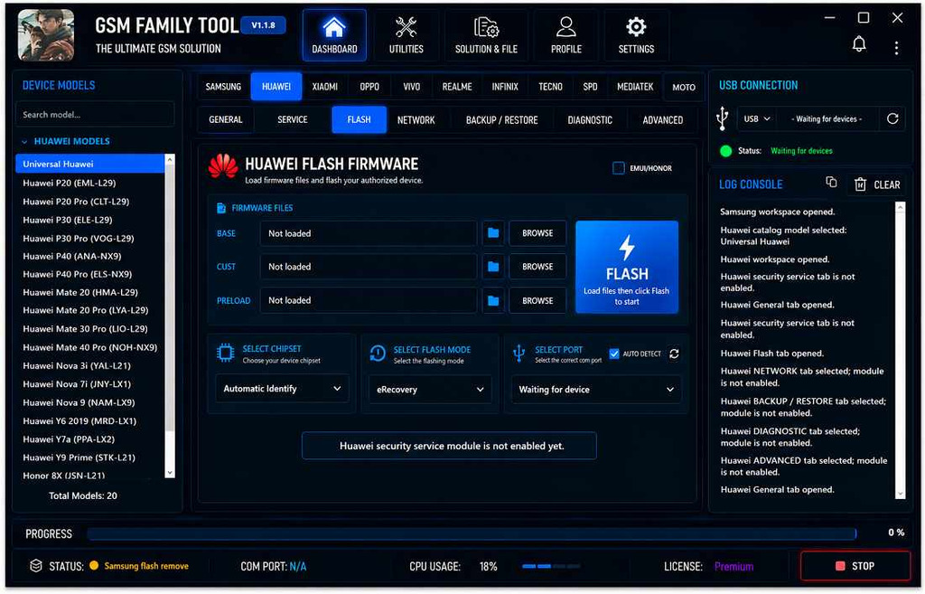Open the Select Chipset Automatic Identify dropdown
The width and height of the screenshot is (925, 594).
click(x=282, y=389)
